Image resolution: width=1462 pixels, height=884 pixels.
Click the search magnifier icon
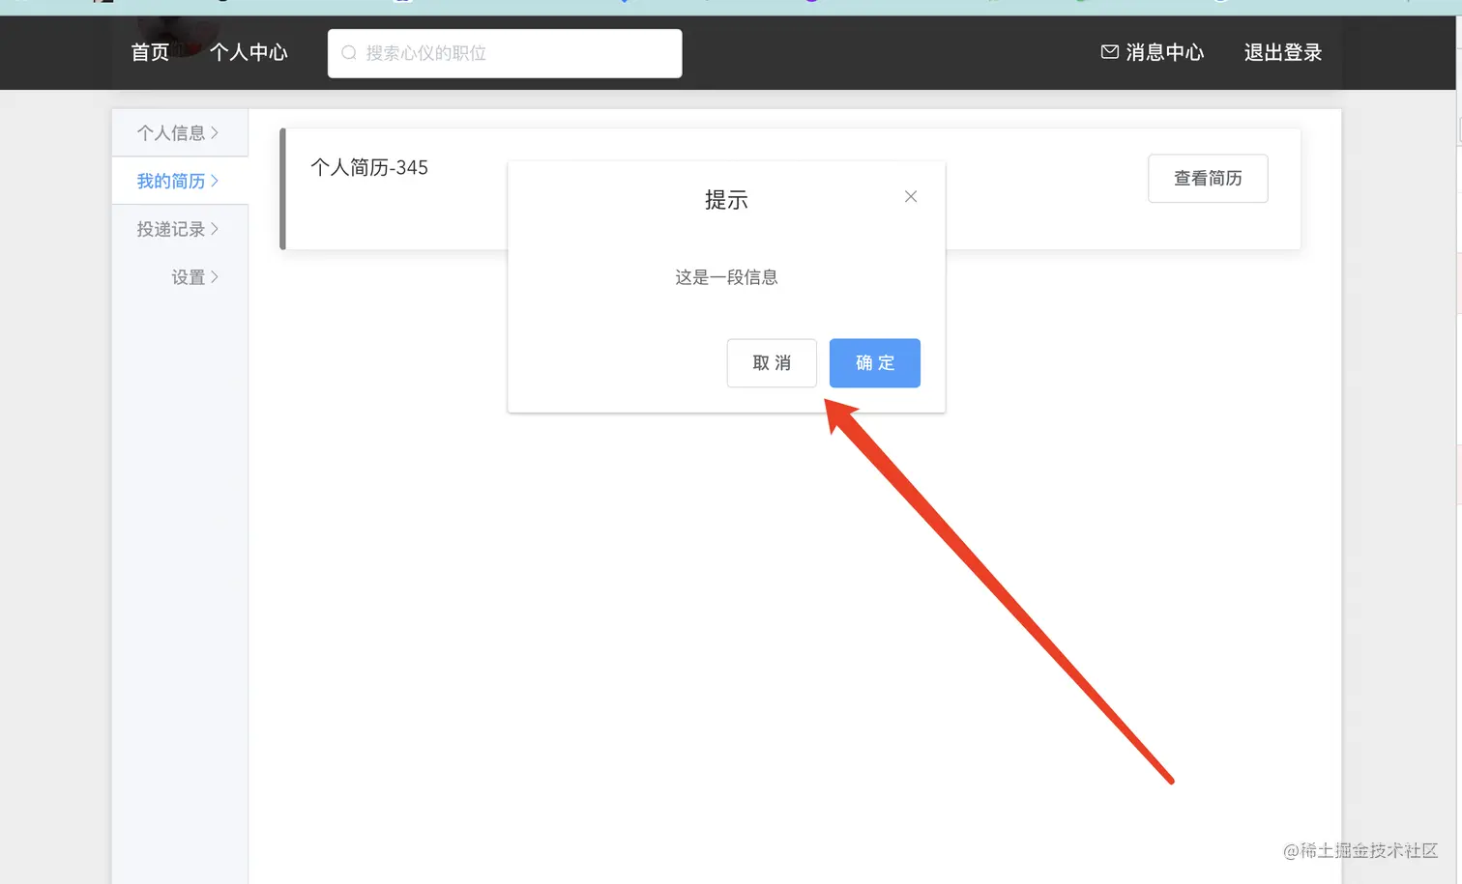(348, 53)
